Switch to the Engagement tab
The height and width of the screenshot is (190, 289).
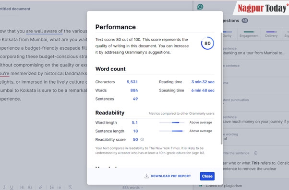(x=249, y=34)
